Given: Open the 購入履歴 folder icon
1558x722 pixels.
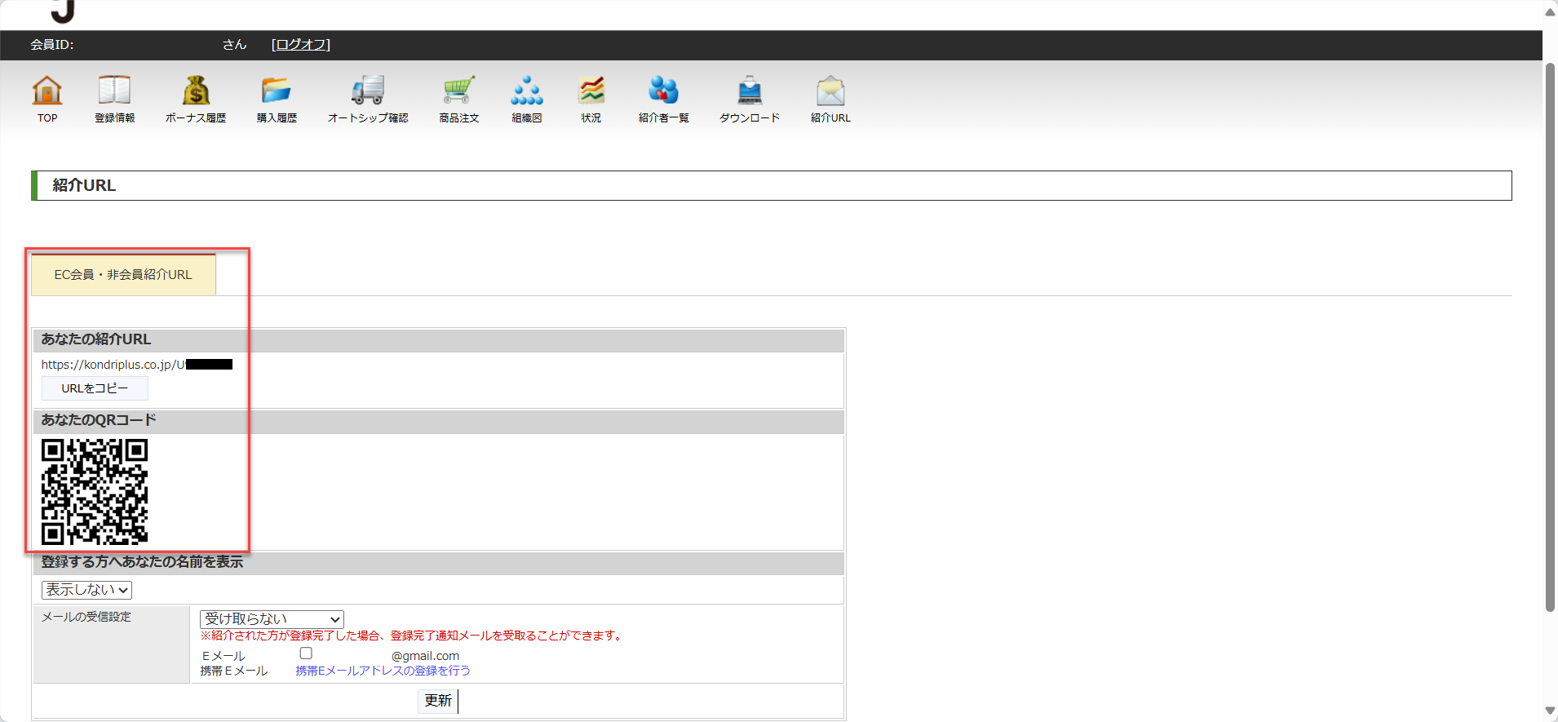Looking at the screenshot, I should click(x=277, y=91).
